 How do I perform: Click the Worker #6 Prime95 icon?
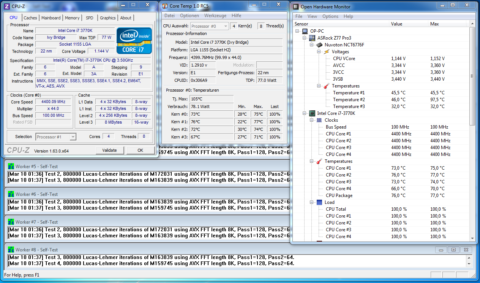click(x=11, y=194)
